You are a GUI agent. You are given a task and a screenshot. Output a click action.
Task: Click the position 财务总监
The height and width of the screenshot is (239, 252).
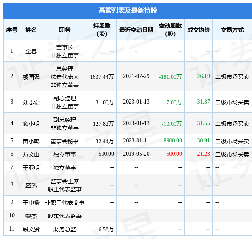coord(65,229)
